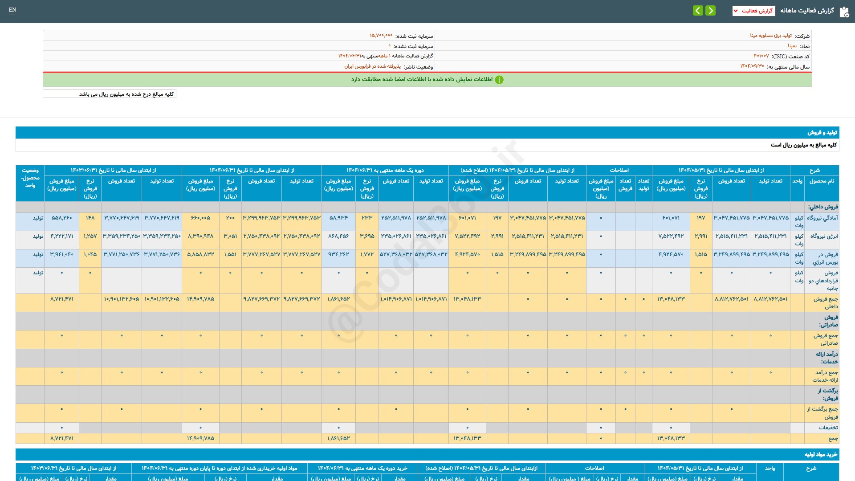Click the green info circle icon
This screenshot has width=855, height=481.
pyautogui.click(x=499, y=80)
